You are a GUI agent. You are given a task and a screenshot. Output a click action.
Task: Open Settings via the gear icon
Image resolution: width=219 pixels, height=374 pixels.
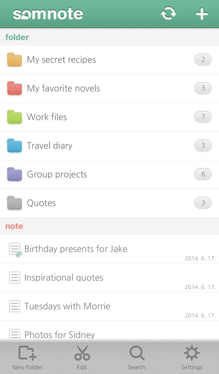click(192, 353)
